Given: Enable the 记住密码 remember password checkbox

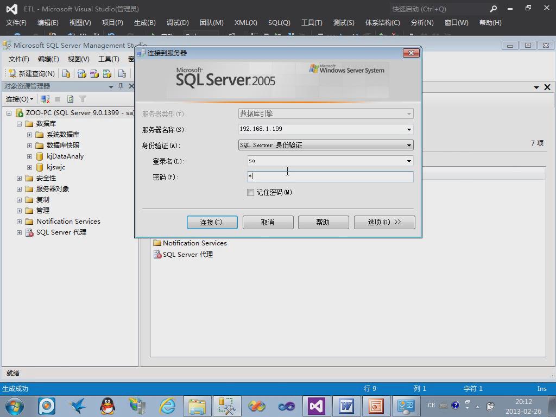Looking at the screenshot, I should [250, 192].
